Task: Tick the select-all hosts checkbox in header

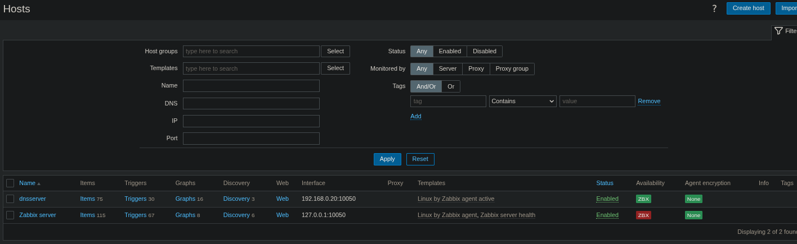Action: [x=10, y=183]
